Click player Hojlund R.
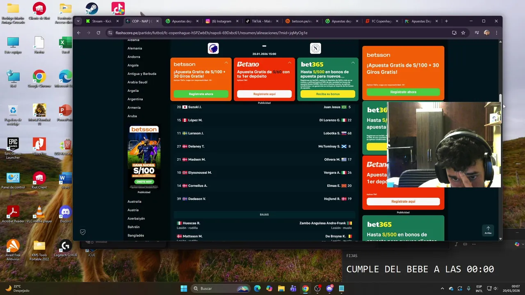 pyautogui.click(x=332, y=199)
